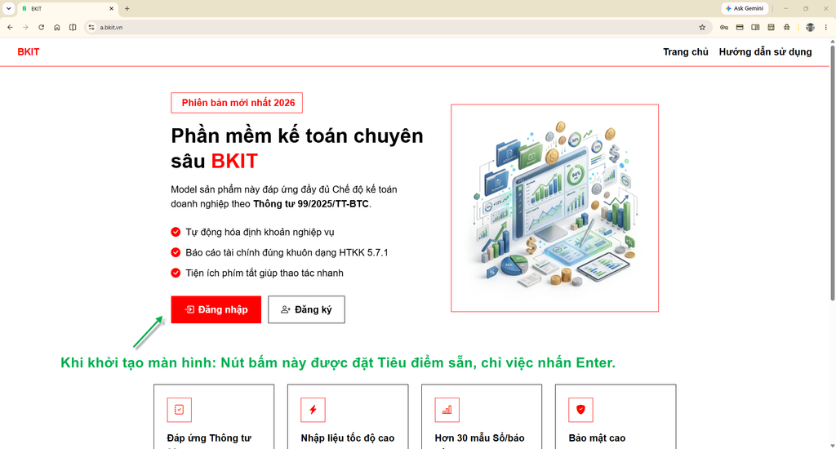Click checklist icon on Đáp ứng Thông tư card
Screen dimensions: 836x449
click(179, 410)
